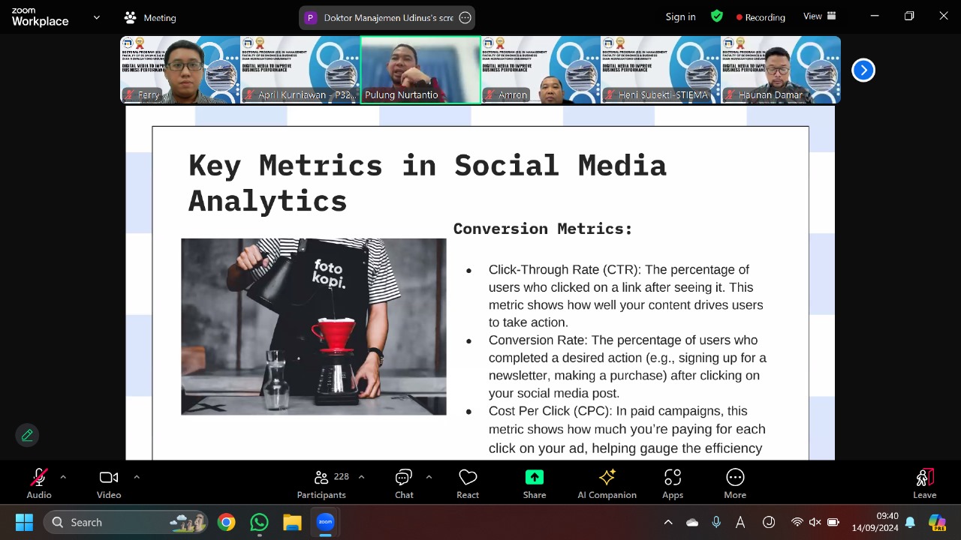Click the Sign in link

tap(680, 16)
